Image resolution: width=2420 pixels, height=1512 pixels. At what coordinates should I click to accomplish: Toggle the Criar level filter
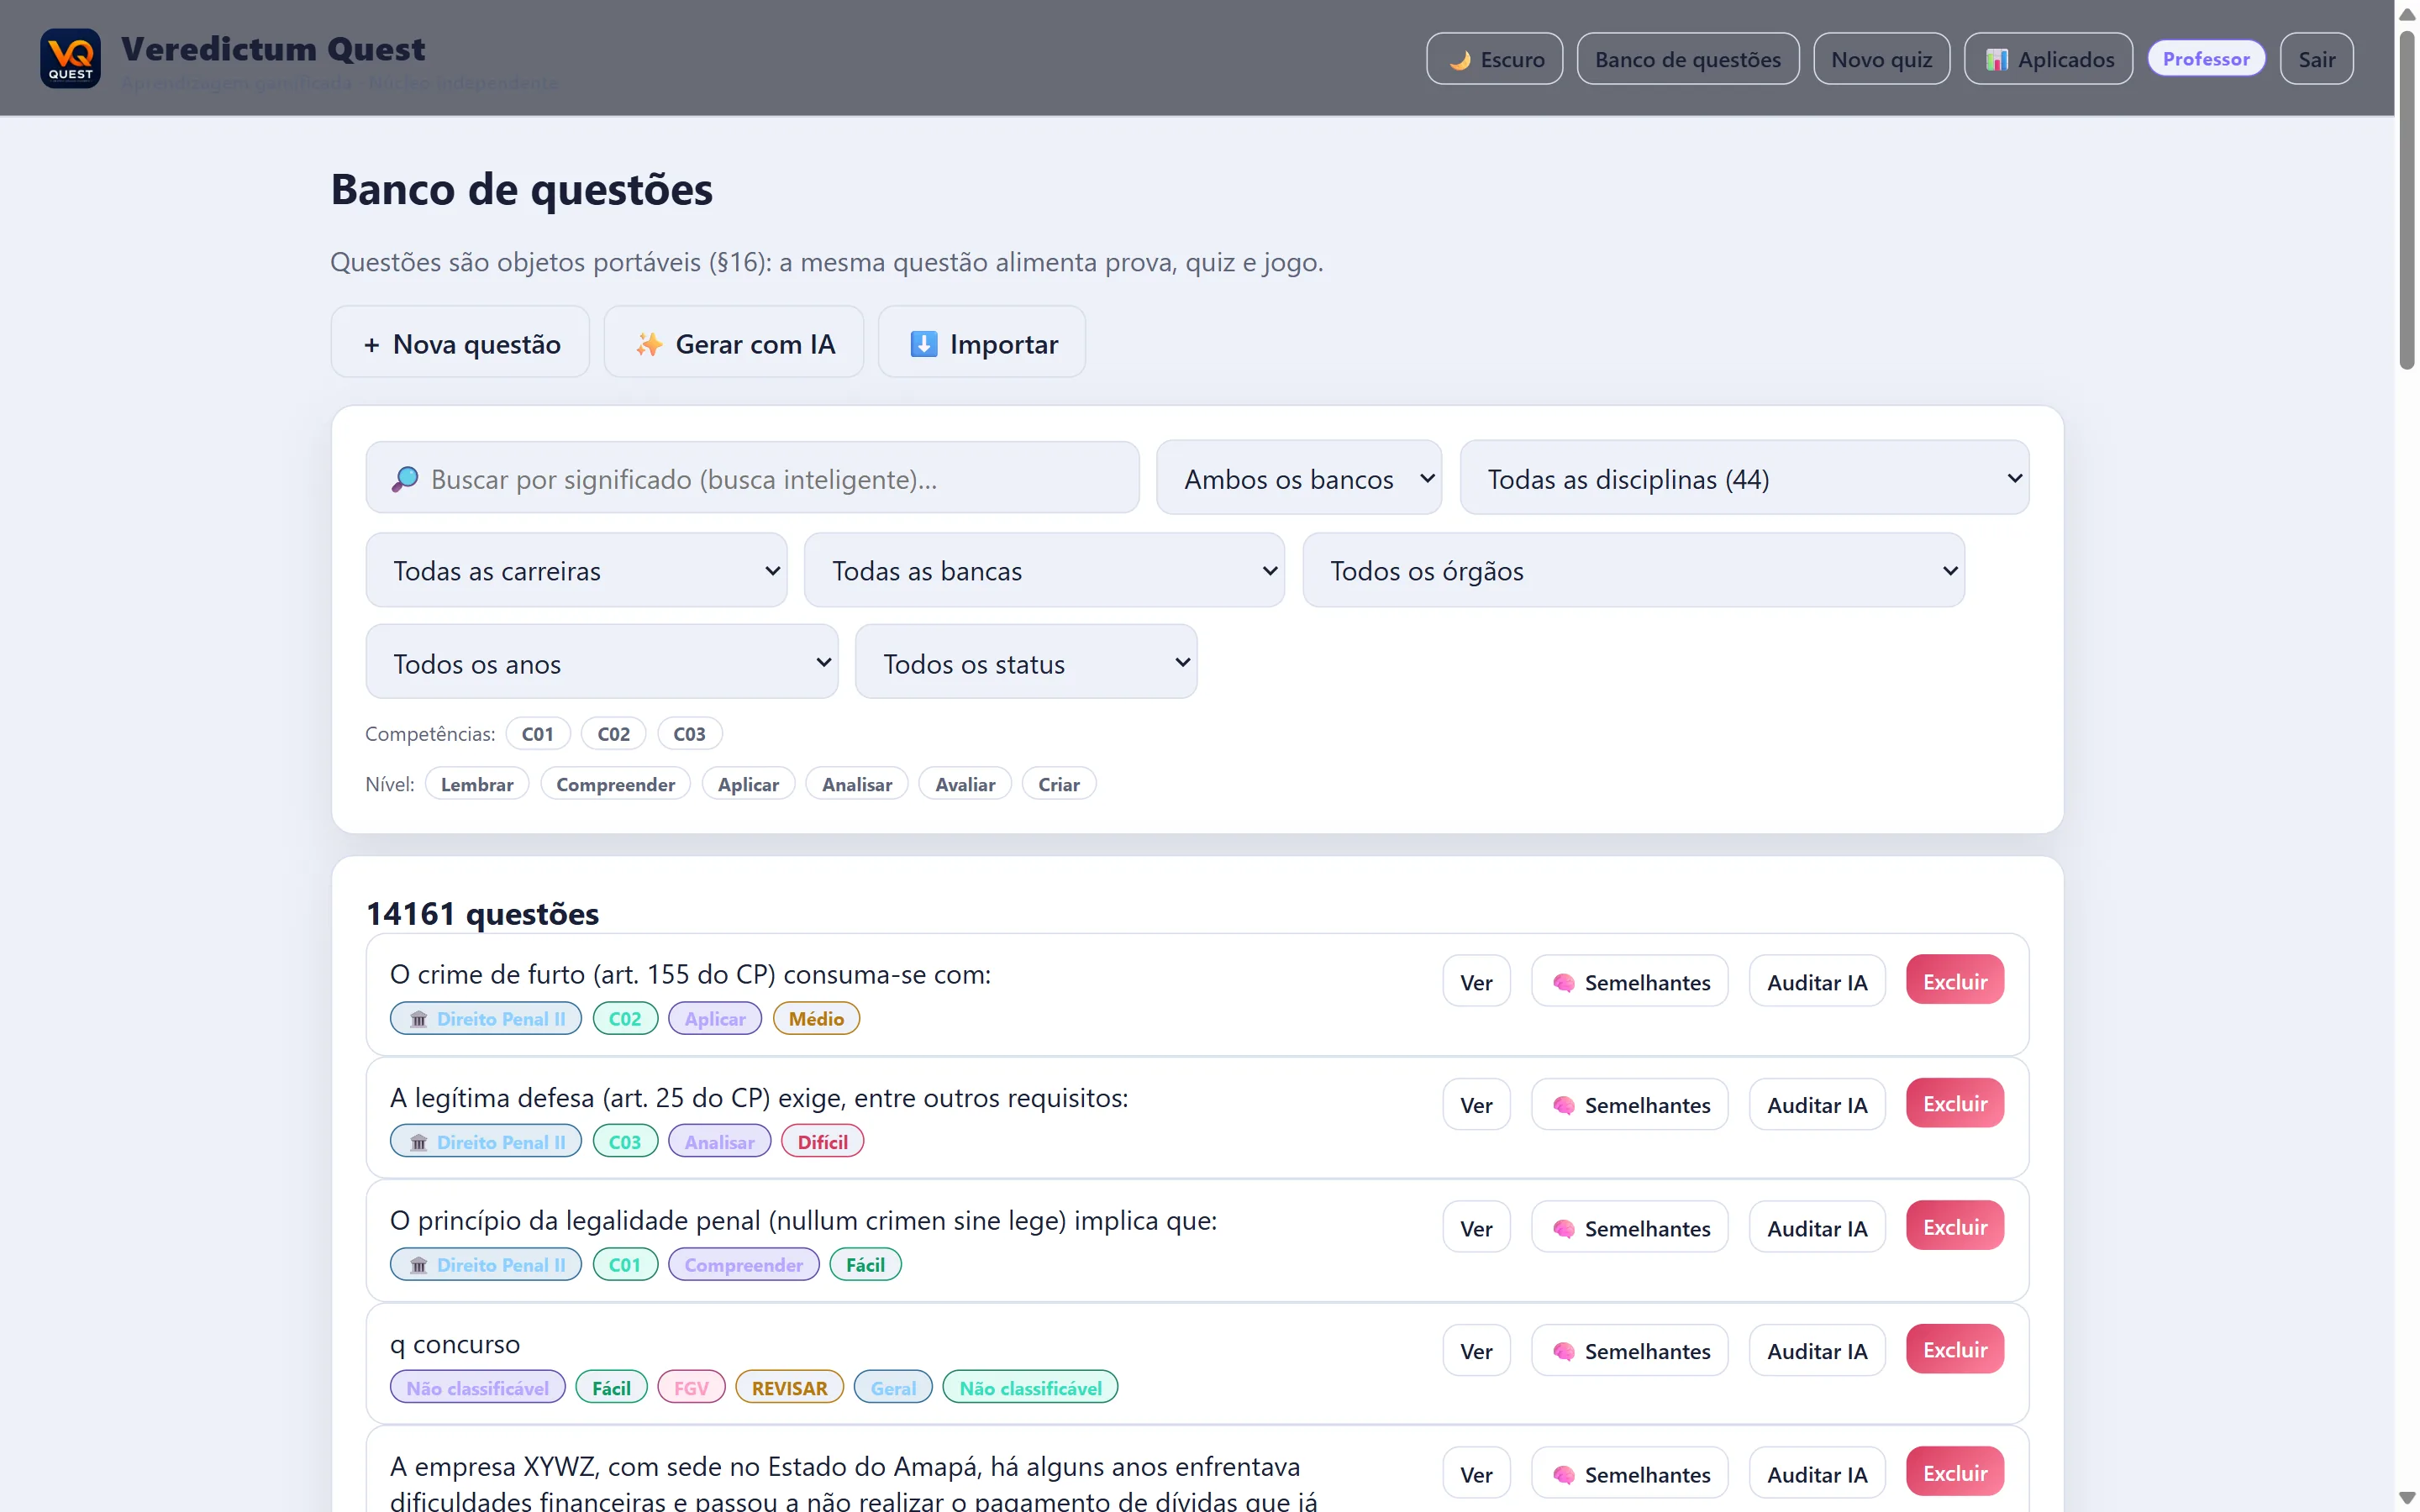(x=1059, y=784)
